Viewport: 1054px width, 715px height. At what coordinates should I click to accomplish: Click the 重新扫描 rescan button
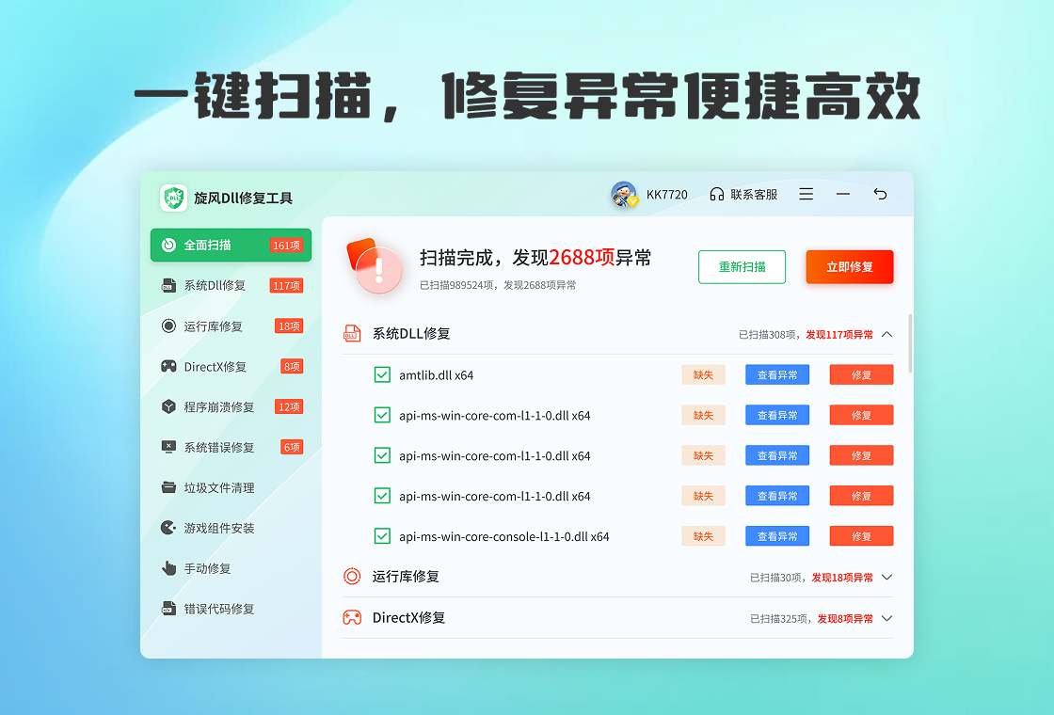click(742, 267)
